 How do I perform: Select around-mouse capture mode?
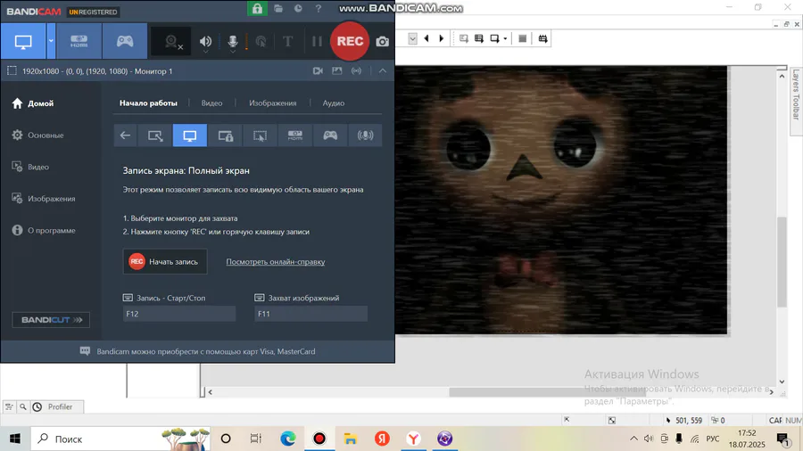(x=261, y=135)
